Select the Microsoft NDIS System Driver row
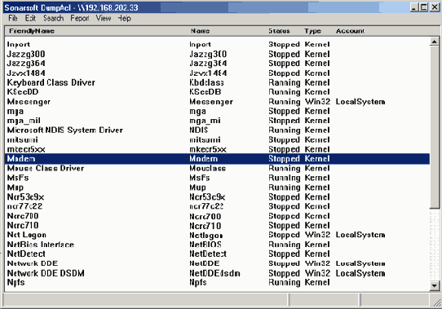The image size is (442, 309). tap(218, 130)
